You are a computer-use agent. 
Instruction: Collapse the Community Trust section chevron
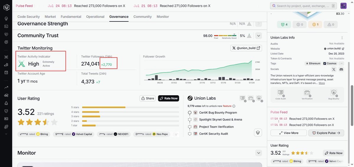tap(259, 36)
